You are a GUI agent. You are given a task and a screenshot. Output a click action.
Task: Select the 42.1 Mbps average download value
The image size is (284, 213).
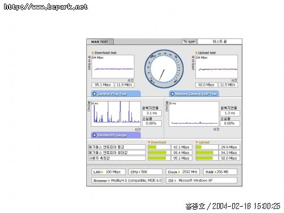182,147
